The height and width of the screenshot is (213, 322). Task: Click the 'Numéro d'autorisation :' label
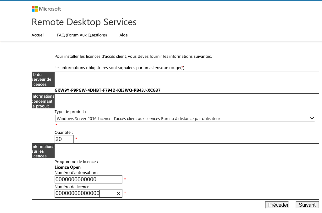(76, 173)
